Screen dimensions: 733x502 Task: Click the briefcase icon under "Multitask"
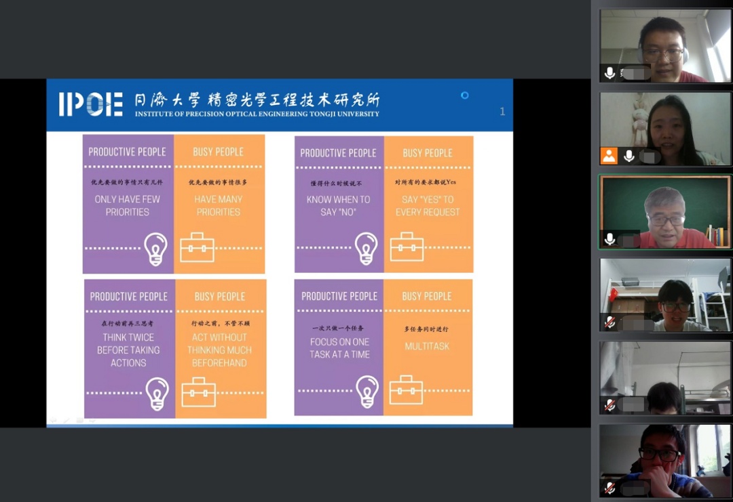[x=406, y=391]
